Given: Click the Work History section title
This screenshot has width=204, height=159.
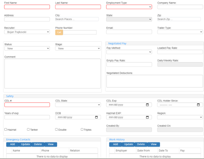Looking at the screenshot, I should (x=117, y=139).
